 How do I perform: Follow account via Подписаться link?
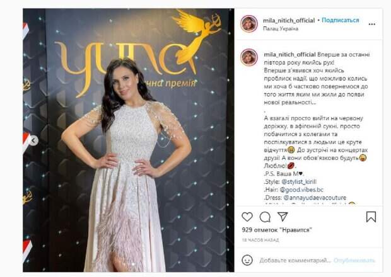pos(340,20)
